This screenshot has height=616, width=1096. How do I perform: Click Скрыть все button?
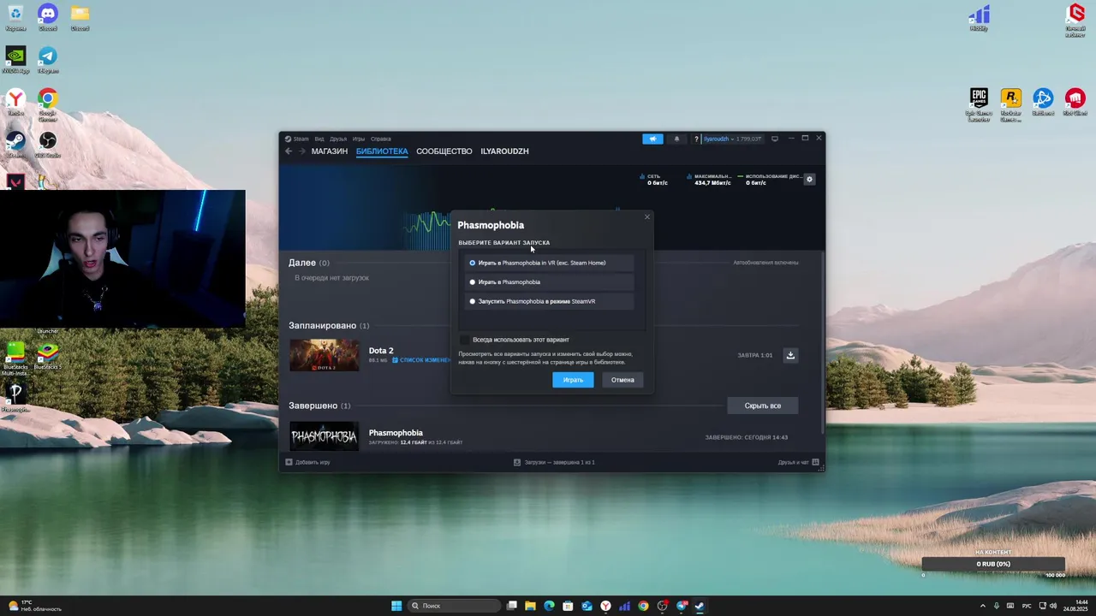point(762,406)
